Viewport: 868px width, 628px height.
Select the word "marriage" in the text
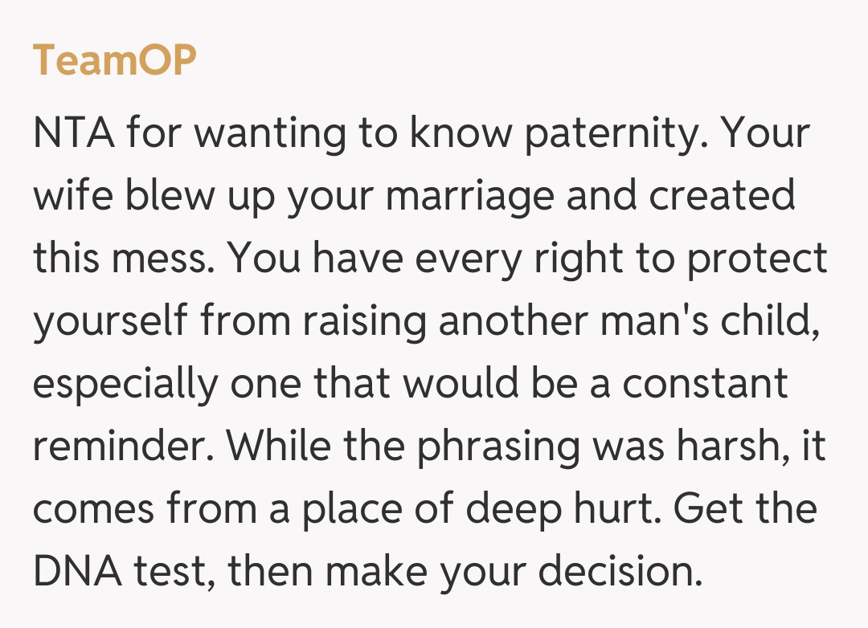[x=476, y=196]
